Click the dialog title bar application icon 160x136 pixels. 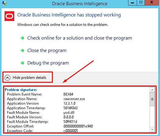tap(4, 4)
